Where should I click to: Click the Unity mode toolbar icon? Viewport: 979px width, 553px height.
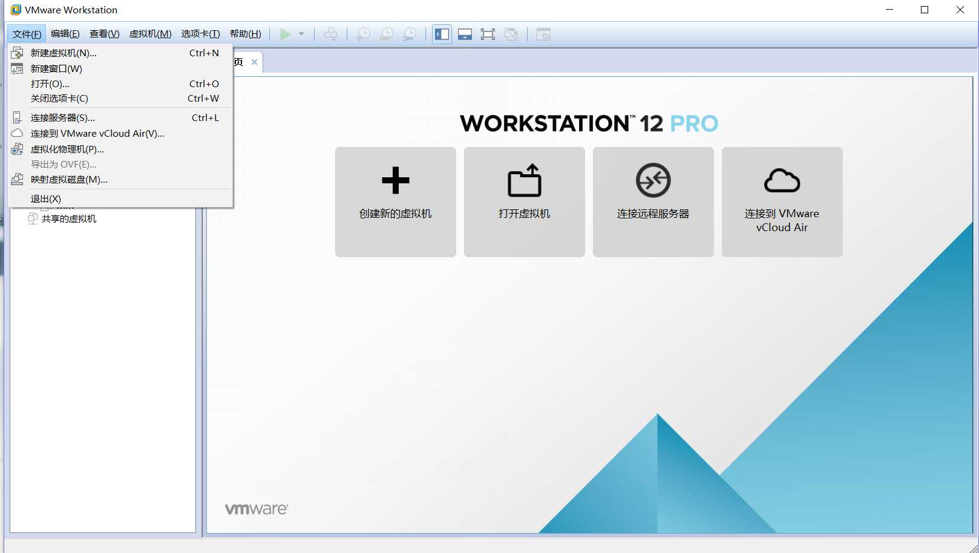511,34
